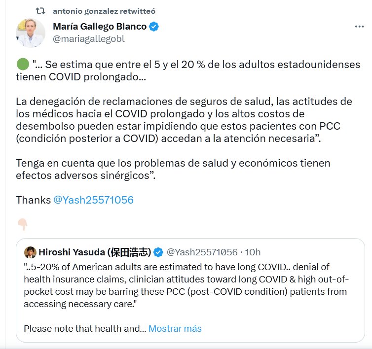The width and height of the screenshot is (372, 349).
Task: Click the verified badge beside Hiroshi Yasuda
Action: [158, 252]
